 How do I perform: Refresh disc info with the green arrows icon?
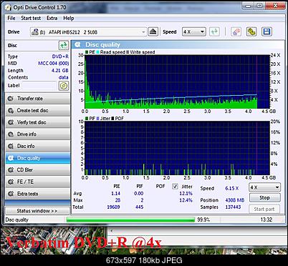64,45
